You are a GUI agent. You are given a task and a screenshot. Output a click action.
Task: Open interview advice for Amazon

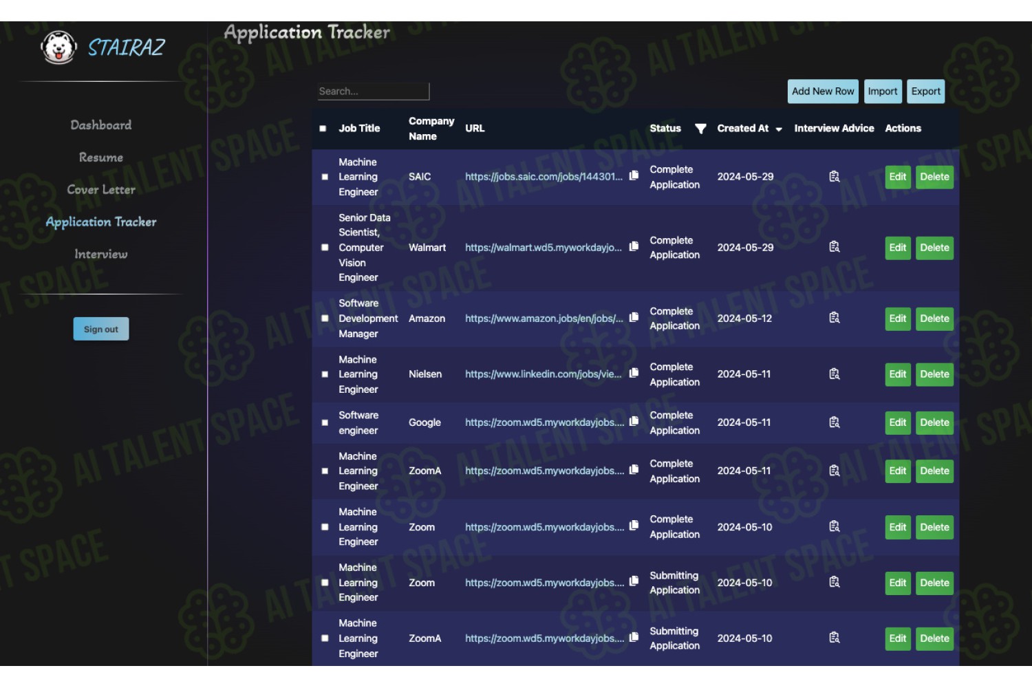point(835,318)
